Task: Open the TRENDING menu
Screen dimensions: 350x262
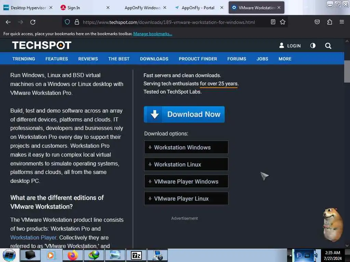Action: tap(24, 59)
